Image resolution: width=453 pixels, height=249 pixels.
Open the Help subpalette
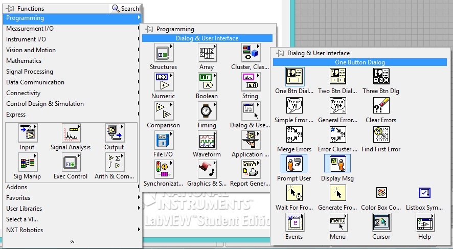tap(425, 222)
